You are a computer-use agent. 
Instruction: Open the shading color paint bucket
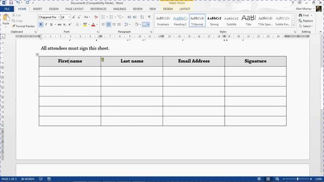(x=137, y=25)
